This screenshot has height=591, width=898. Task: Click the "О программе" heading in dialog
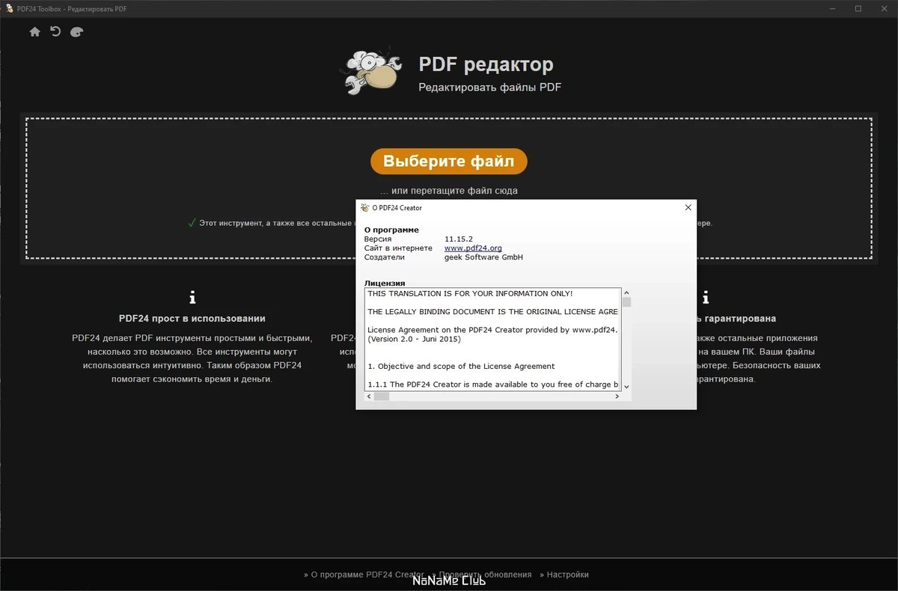391,230
